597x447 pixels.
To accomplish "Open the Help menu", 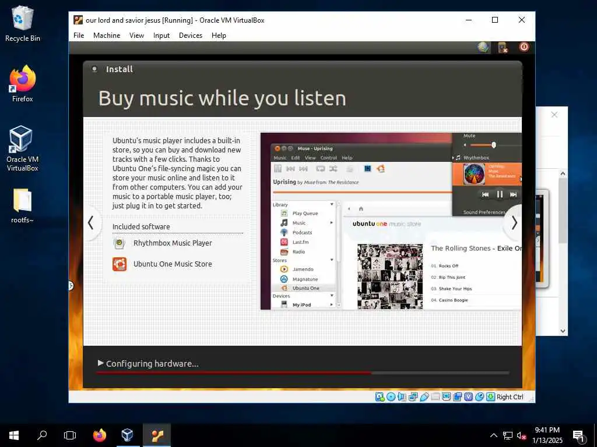I will (x=219, y=36).
